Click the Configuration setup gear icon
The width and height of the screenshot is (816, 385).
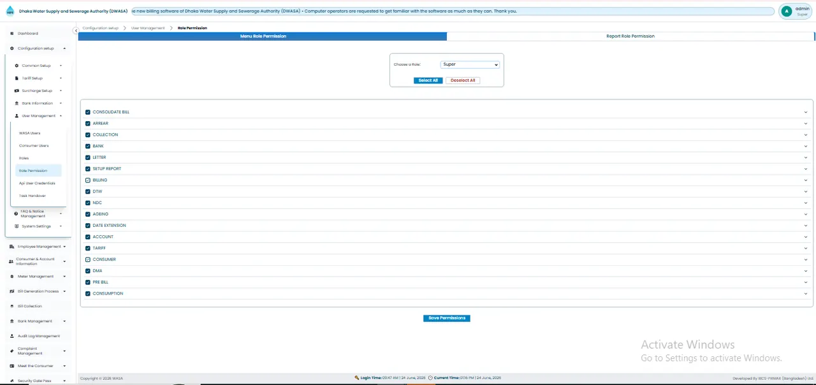tap(12, 48)
